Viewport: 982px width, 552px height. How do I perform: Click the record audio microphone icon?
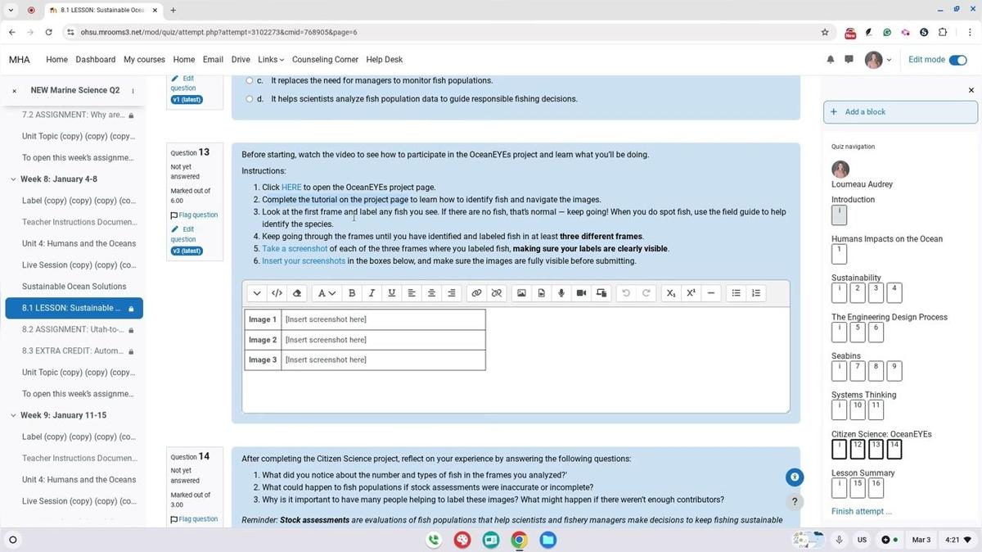pos(561,293)
